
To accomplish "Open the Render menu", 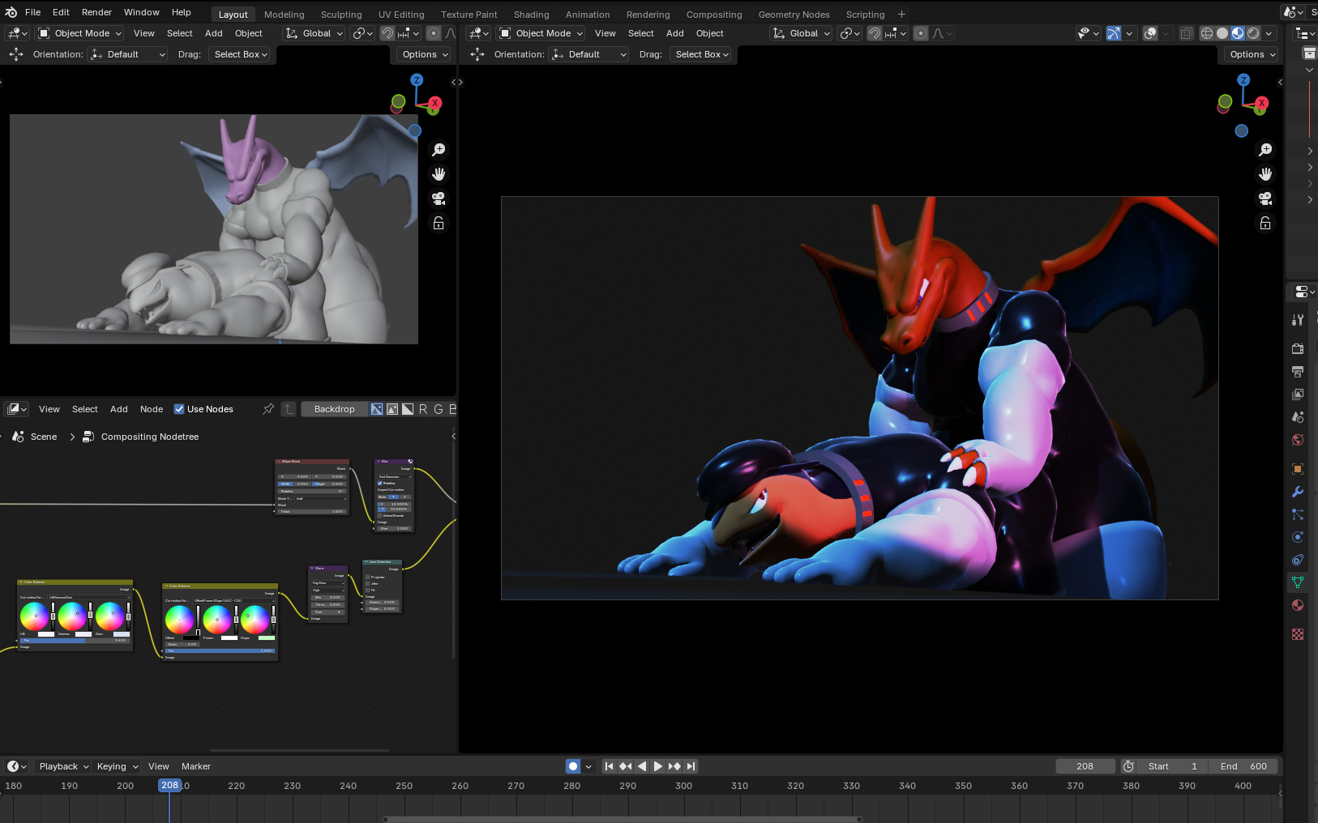I will (96, 12).
